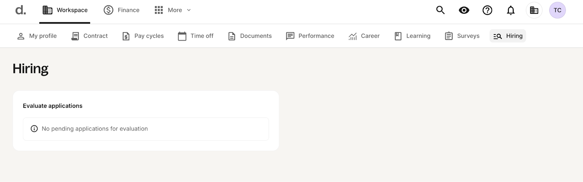Expand the More dropdown chevron
583x182 pixels.
[x=189, y=10]
